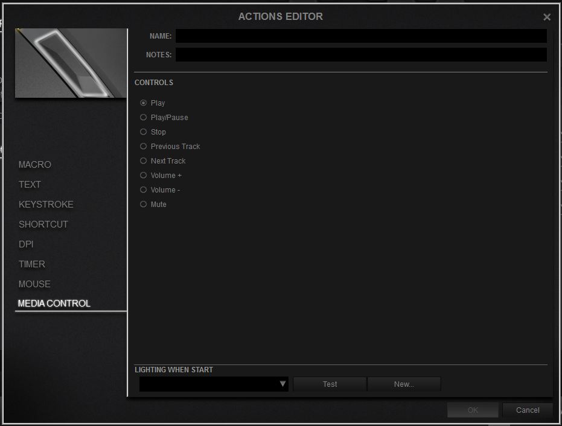Open the MACRO action tab

click(35, 165)
